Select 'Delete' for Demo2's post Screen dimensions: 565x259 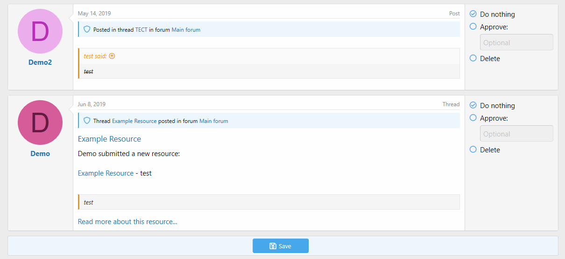click(x=473, y=58)
